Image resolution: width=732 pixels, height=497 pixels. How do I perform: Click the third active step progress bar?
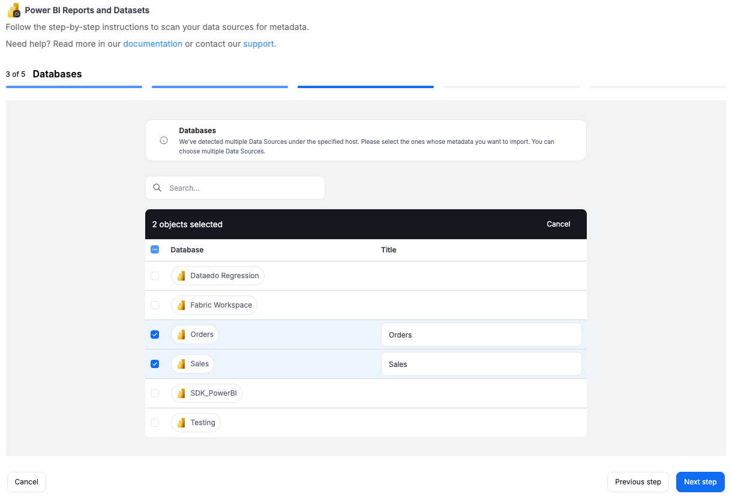[x=365, y=87]
